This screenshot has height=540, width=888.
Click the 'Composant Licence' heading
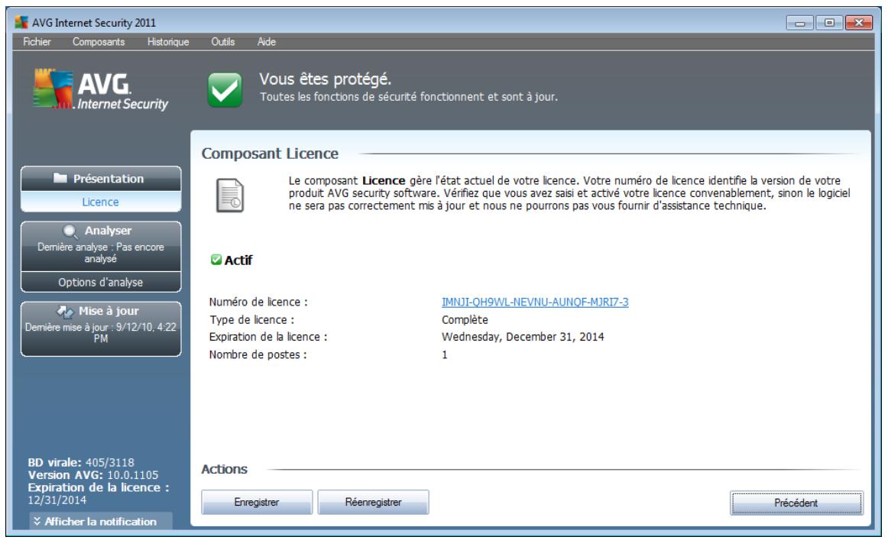[x=270, y=154]
